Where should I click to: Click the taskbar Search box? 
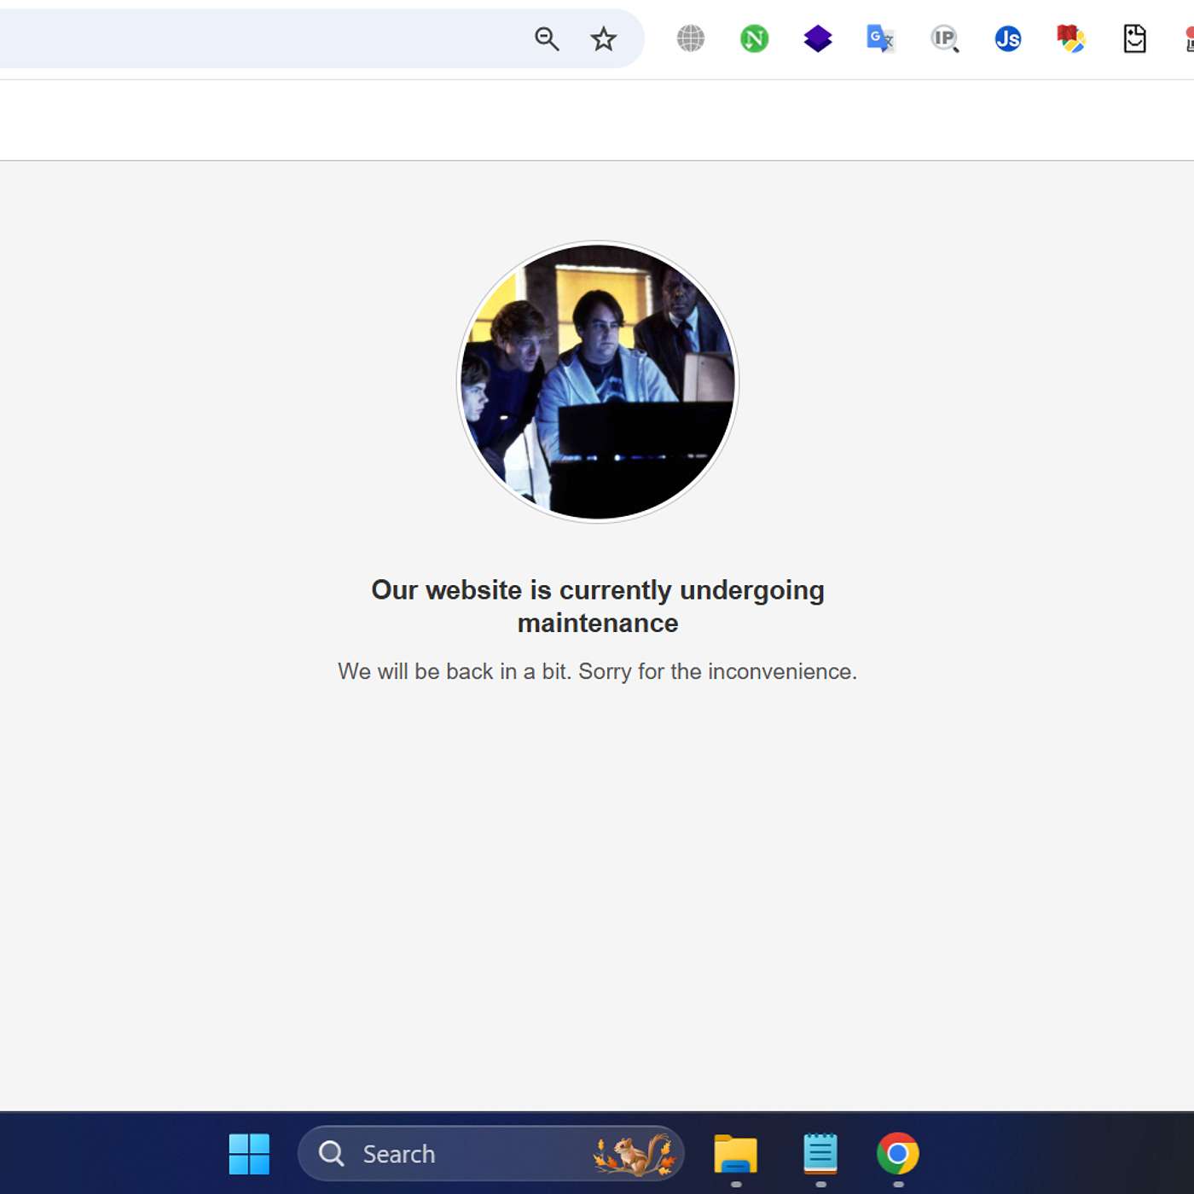(x=491, y=1154)
